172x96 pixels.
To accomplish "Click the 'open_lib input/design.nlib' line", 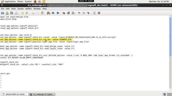I will point(14,17).
